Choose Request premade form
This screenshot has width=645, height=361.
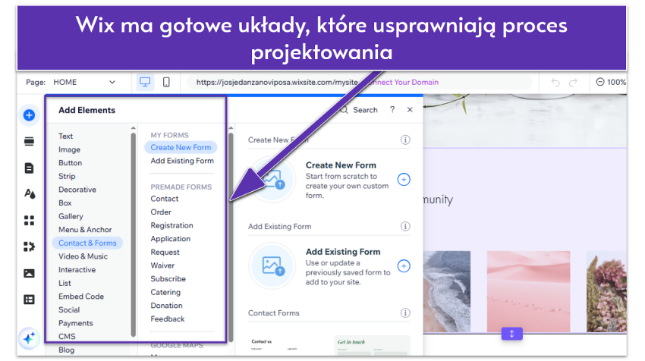click(x=165, y=252)
